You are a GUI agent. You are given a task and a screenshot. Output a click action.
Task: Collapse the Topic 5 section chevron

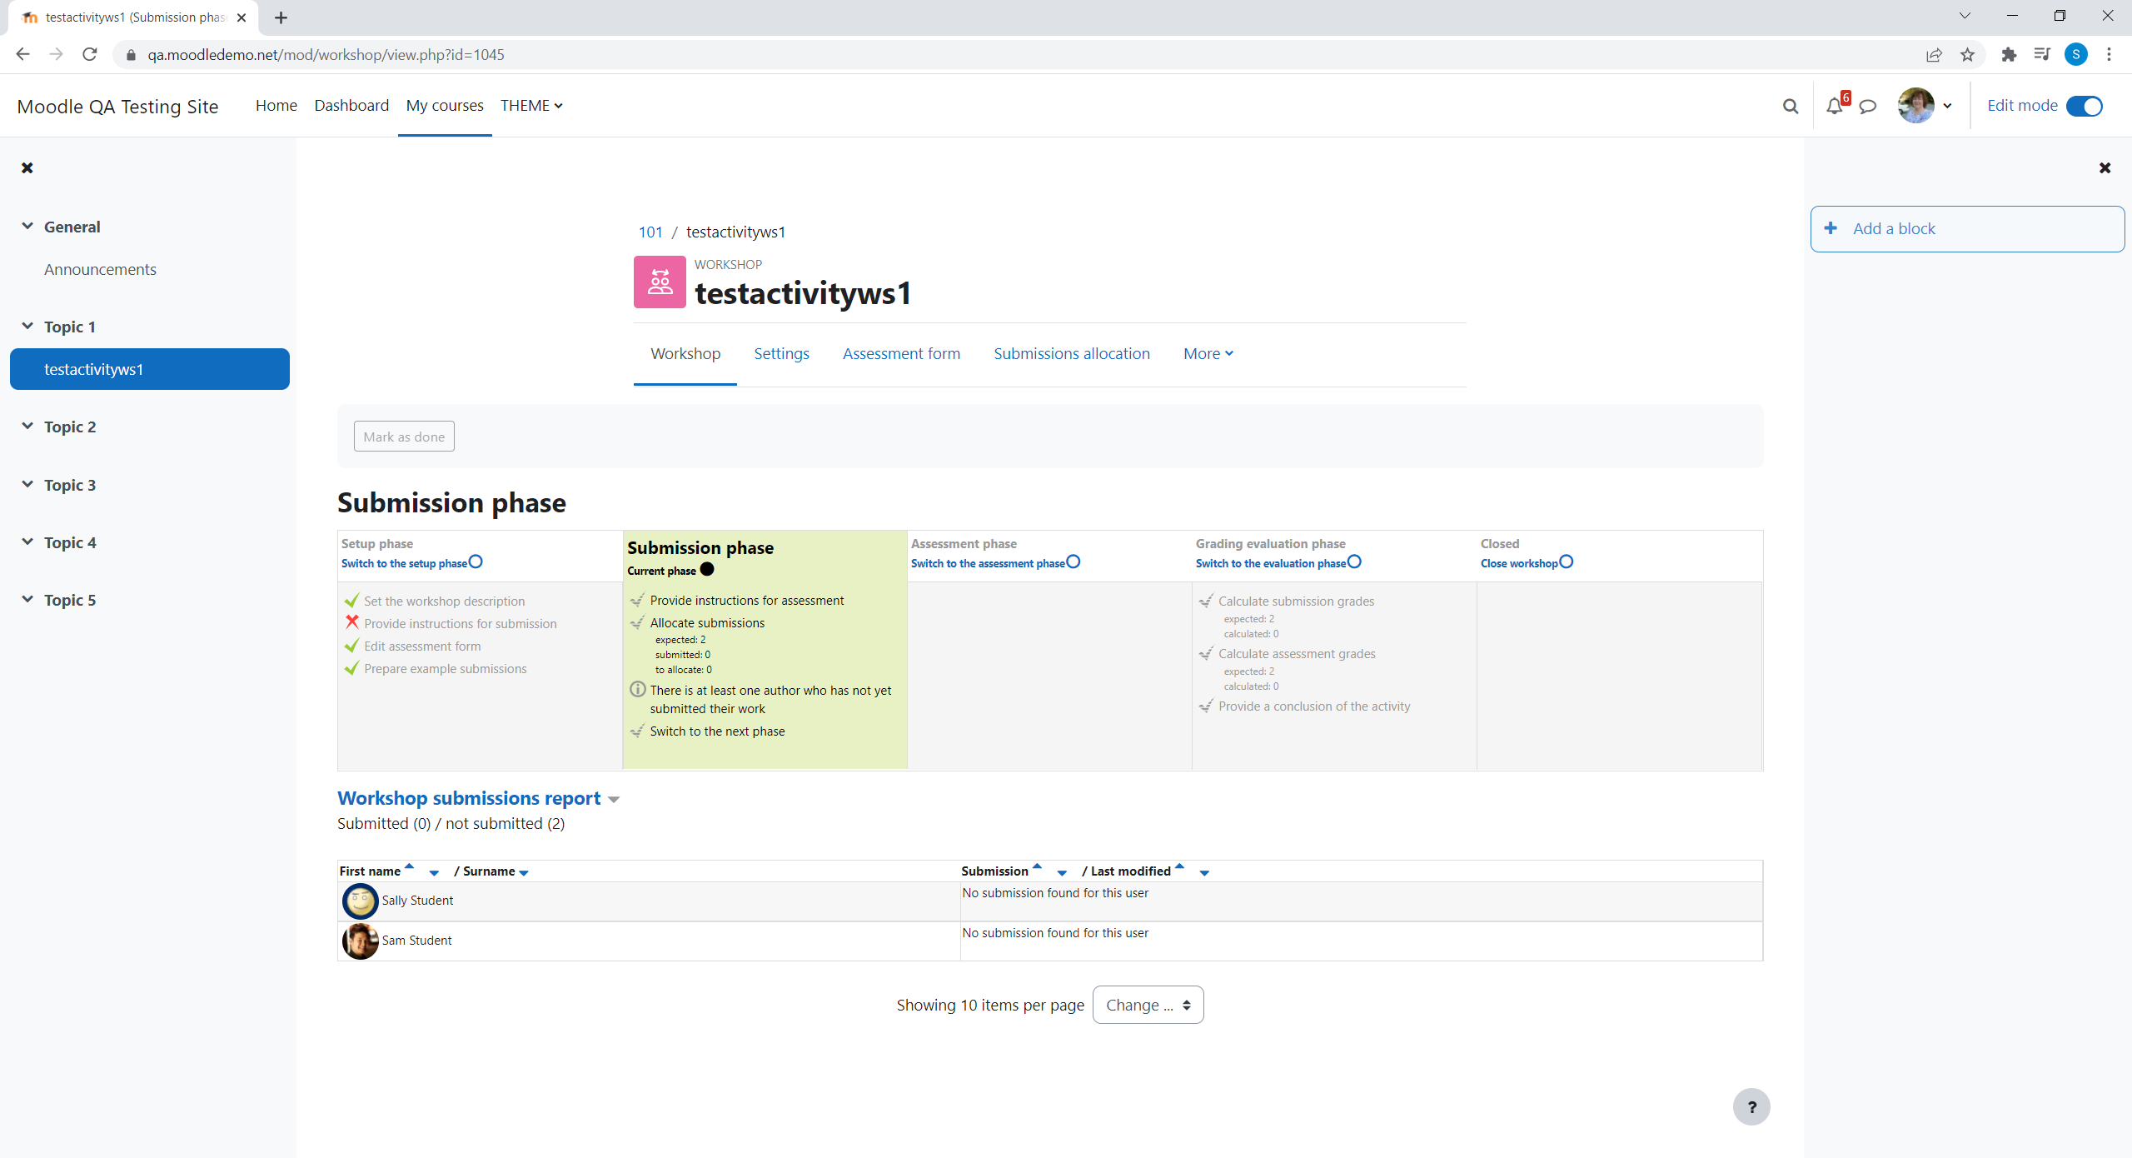click(x=27, y=599)
